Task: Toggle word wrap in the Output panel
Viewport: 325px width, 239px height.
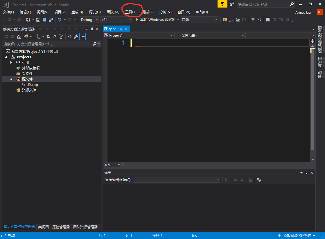Action: coord(259,180)
